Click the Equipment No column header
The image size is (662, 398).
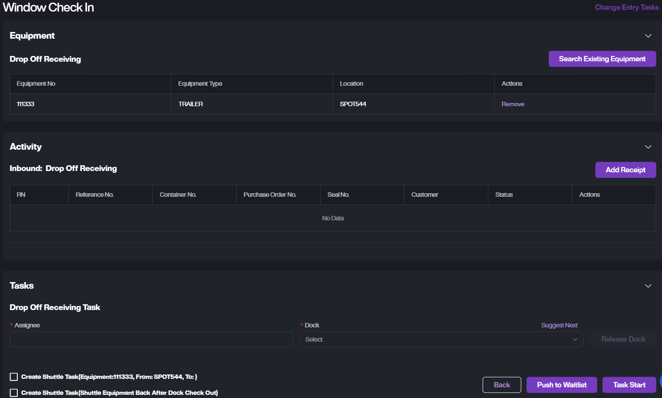(36, 84)
